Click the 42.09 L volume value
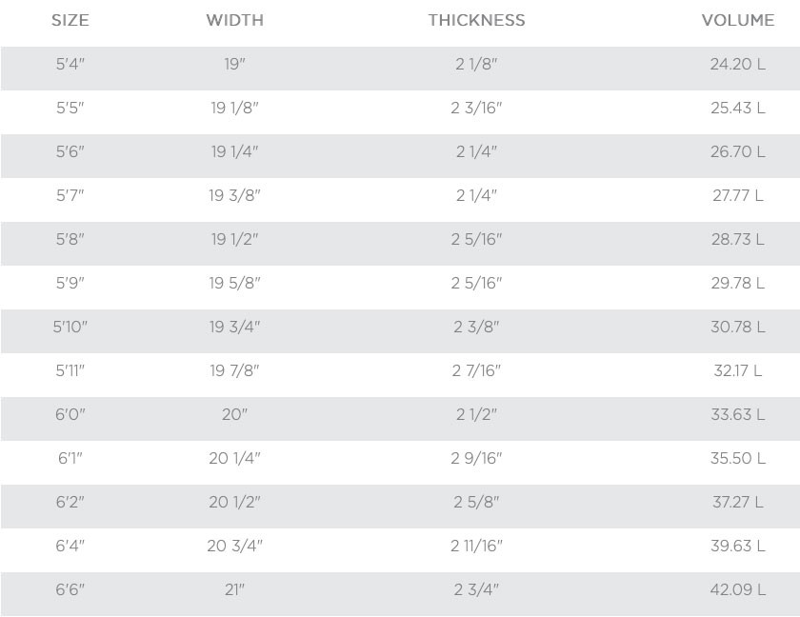 point(737,590)
